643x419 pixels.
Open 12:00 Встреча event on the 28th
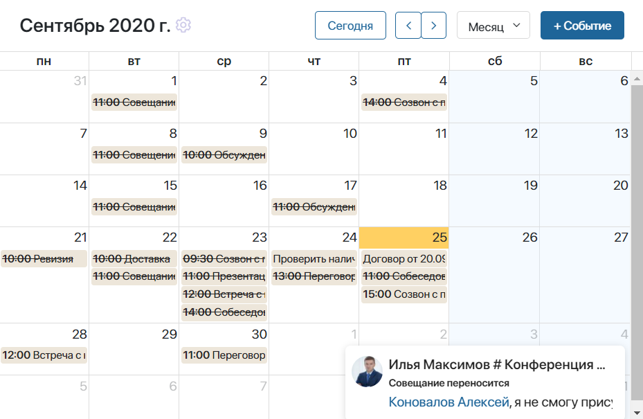(x=44, y=355)
